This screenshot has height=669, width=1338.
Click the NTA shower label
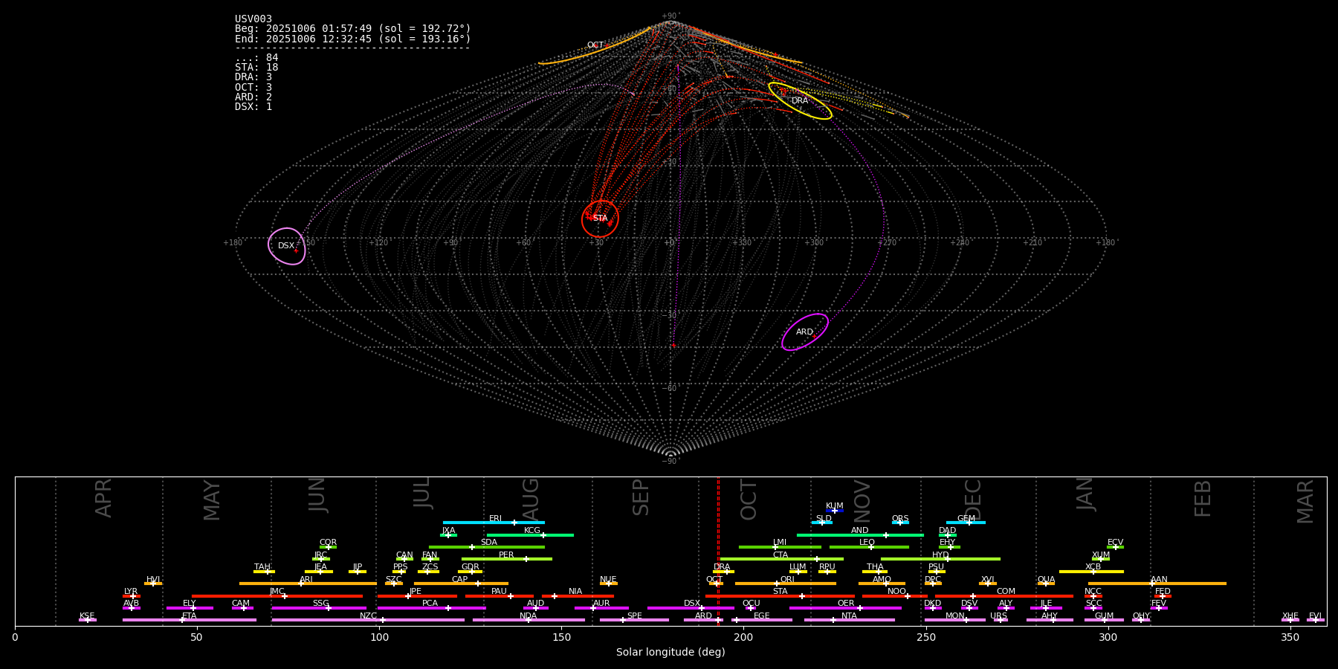click(x=849, y=616)
